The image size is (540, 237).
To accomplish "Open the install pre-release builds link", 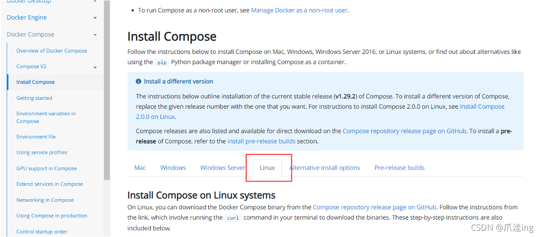I will tap(262, 141).
